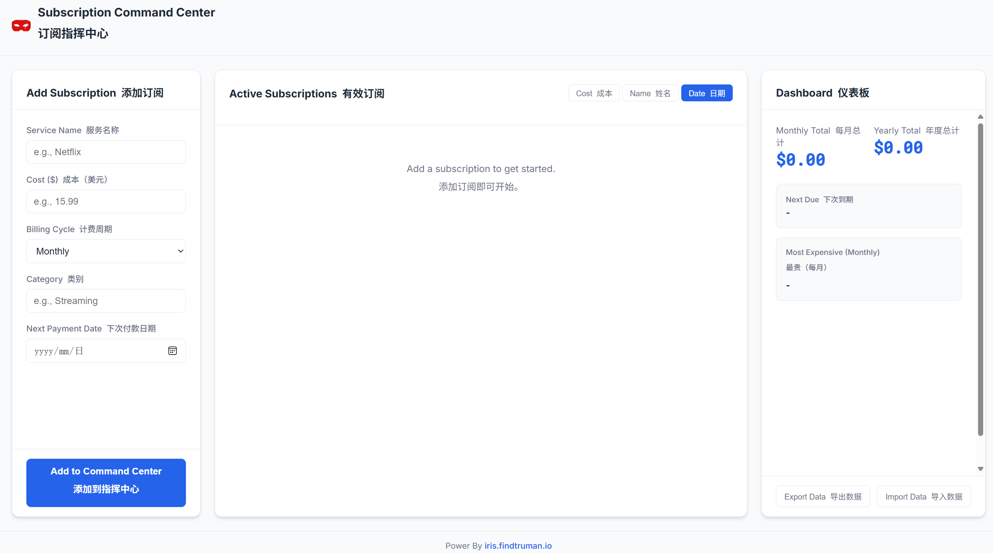This screenshot has width=993, height=553.
Task: Click the dashboard scroll down arrow
Action: point(980,469)
